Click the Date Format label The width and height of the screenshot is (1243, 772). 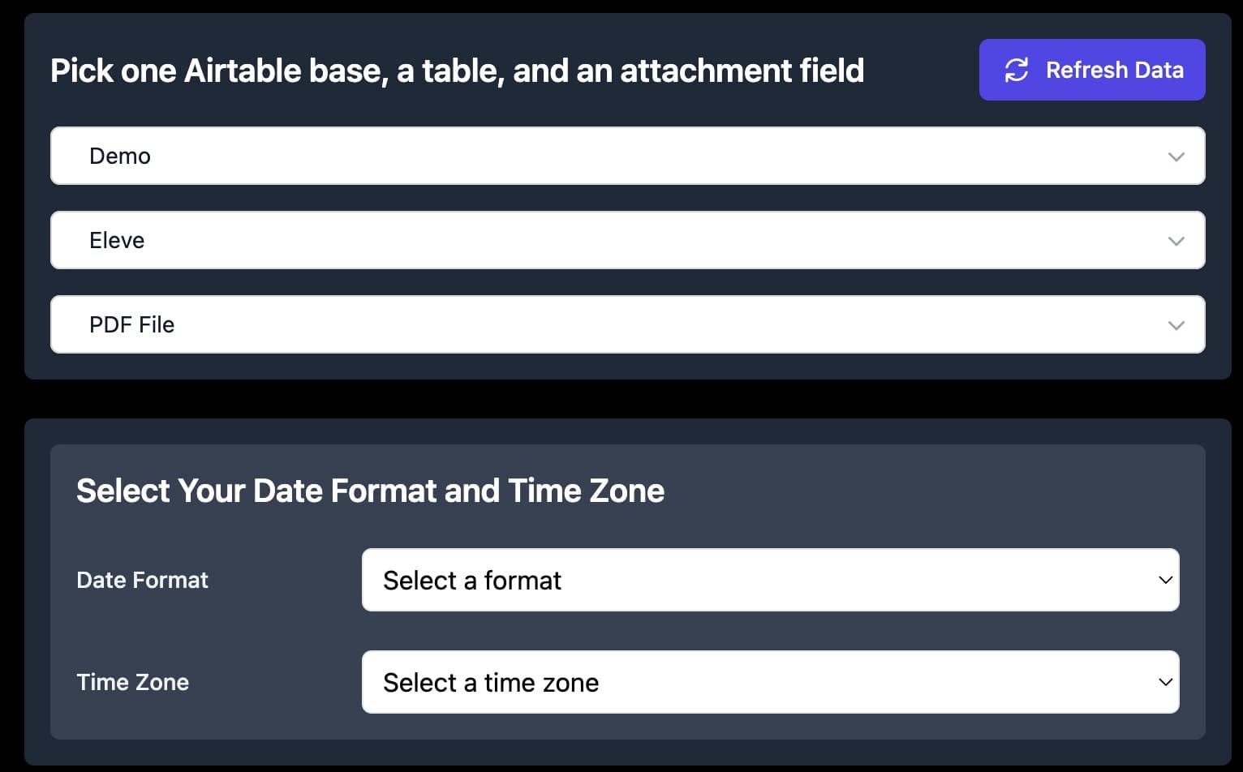142,581
